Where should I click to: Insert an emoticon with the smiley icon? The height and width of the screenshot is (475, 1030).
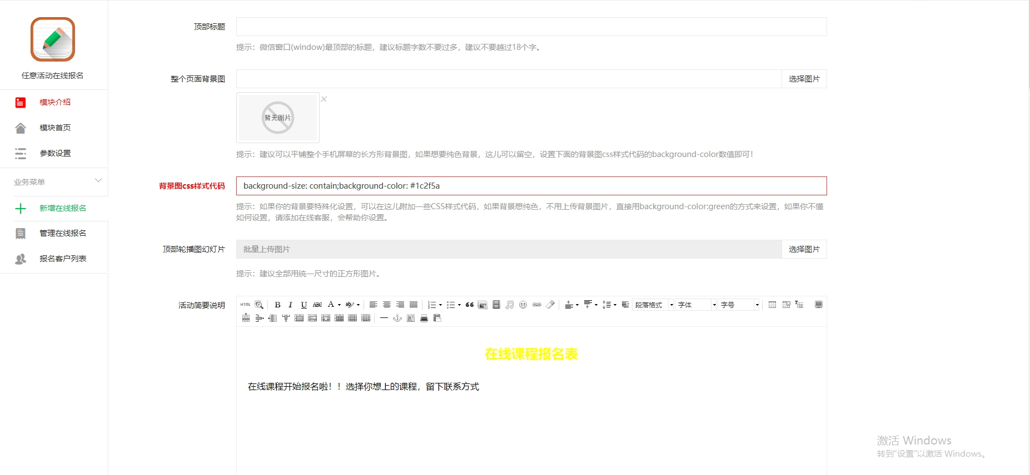[523, 305]
